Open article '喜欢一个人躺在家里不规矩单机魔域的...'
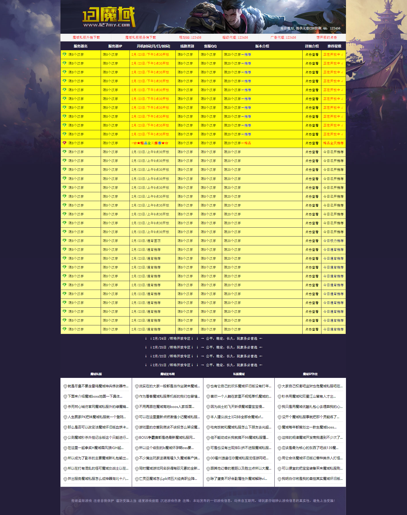 click(x=241, y=396)
